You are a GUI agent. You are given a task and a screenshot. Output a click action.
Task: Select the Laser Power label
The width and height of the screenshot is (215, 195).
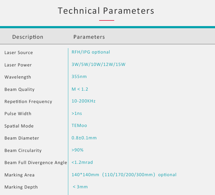tap(18, 65)
